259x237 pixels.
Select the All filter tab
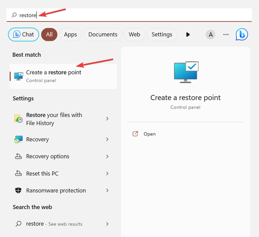click(x=49, y=34)
